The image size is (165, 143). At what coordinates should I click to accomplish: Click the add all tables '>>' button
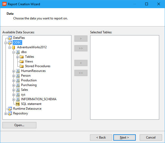tap(81, 48)
